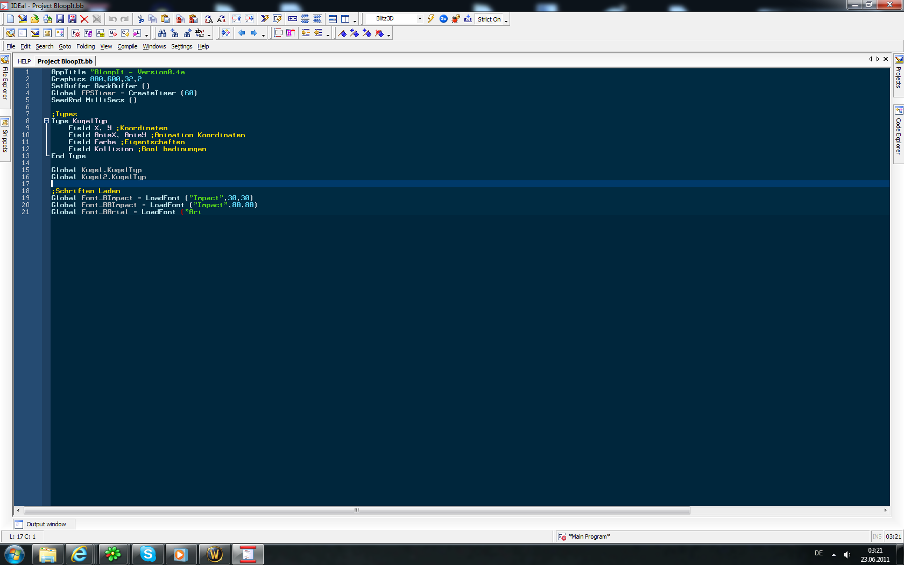Open the Code Explorer side panel

tap(898, 132)
